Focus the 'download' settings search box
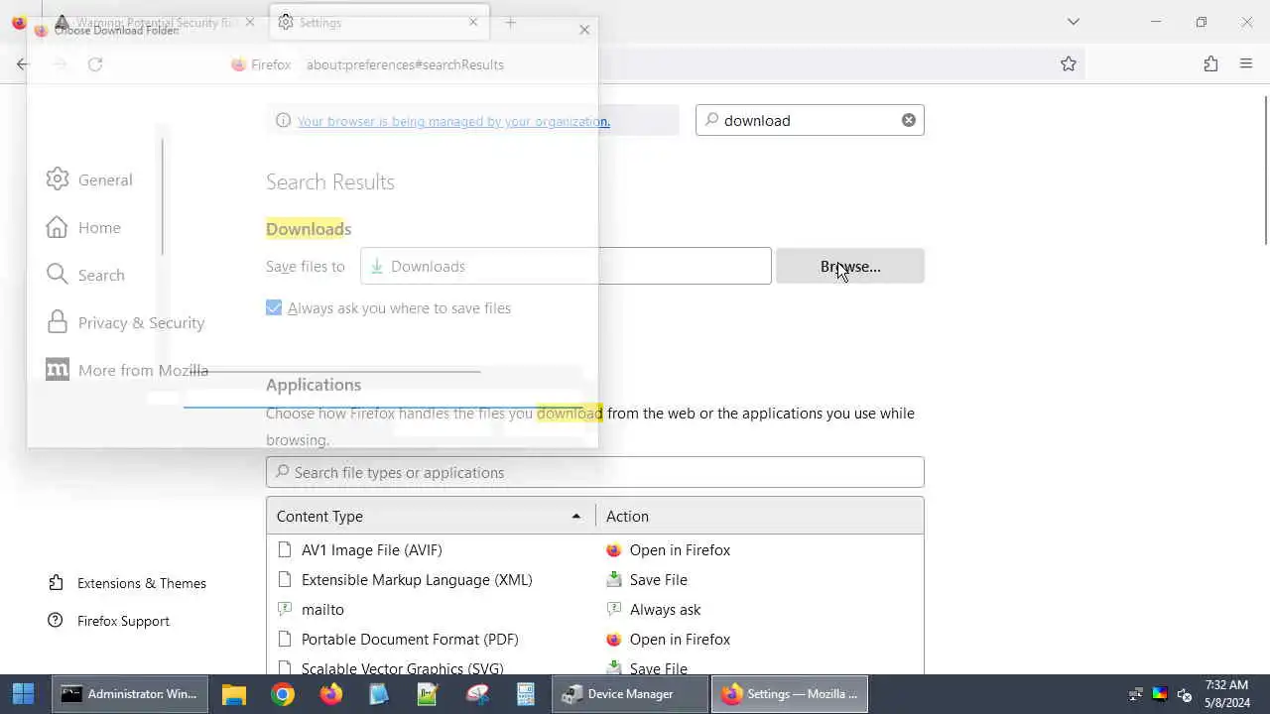This screenshot has width=1270, height=714. pyautogui.click(x=810, y=120)
